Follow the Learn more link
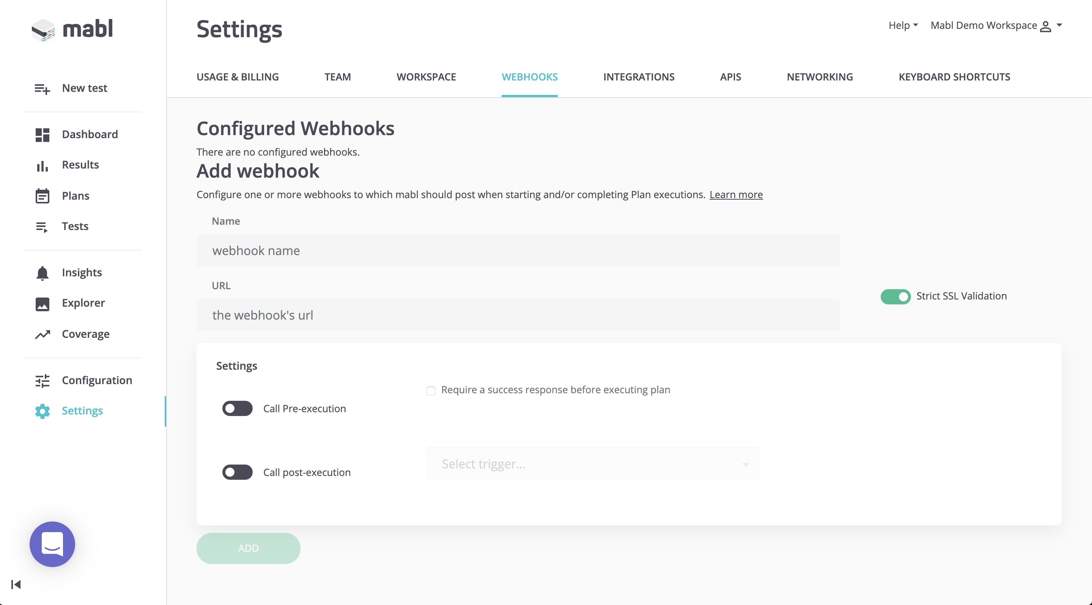Image resolution: width=1092 pixels, height=605 pixels. pyautogui.click(x=735, y=195)
